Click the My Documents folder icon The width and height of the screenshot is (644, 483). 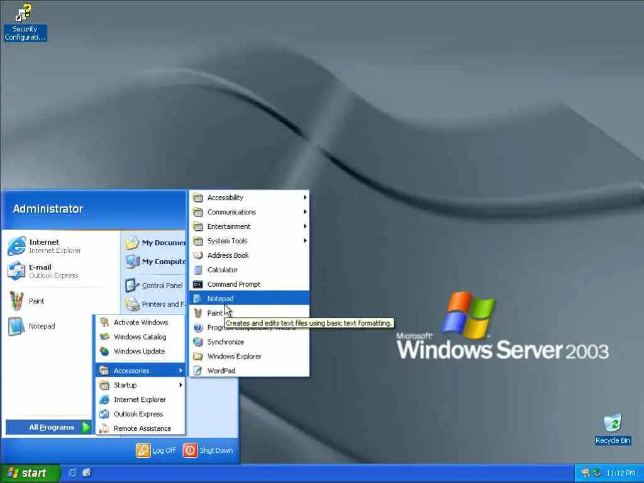(132, 242)
